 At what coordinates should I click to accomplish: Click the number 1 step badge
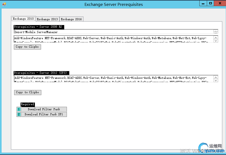coord(19,109)
